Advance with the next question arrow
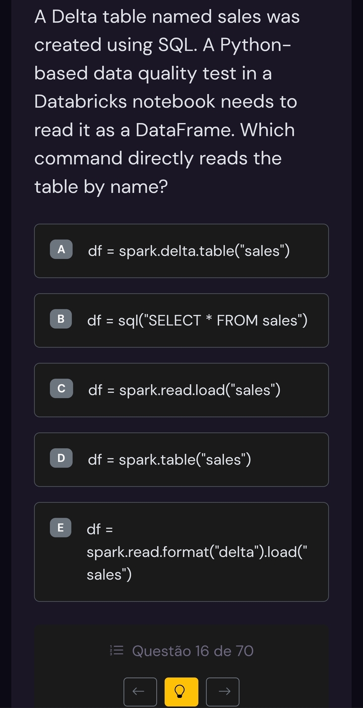Viewport: 363px width, 708px height. click(x=223, y=691)
